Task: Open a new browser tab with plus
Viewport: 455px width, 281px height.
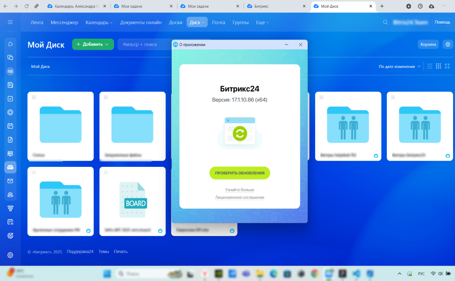Action: coord(382,6)
